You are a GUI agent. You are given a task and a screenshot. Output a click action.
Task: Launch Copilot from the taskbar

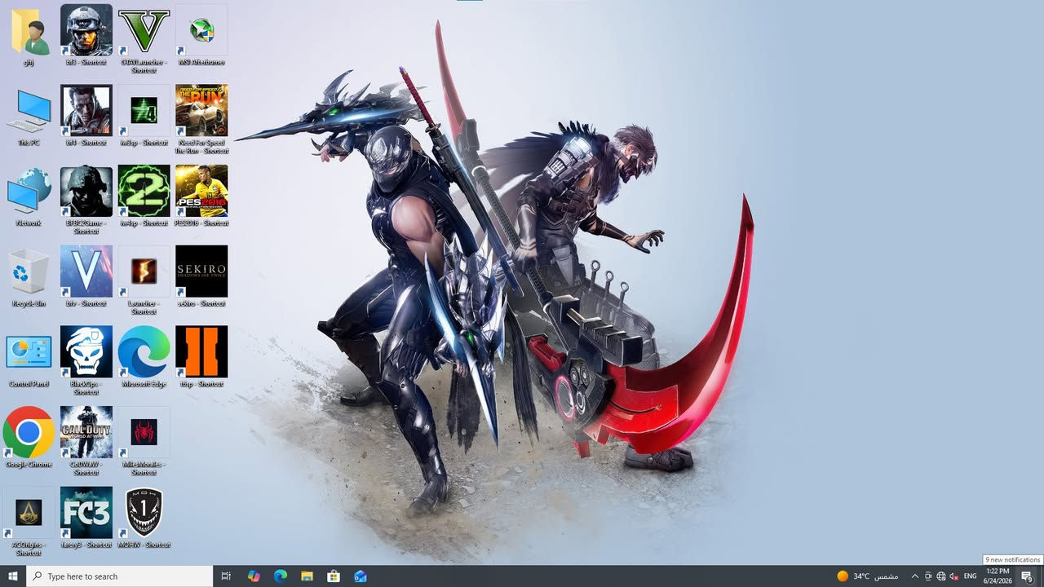tap(254, 576)
